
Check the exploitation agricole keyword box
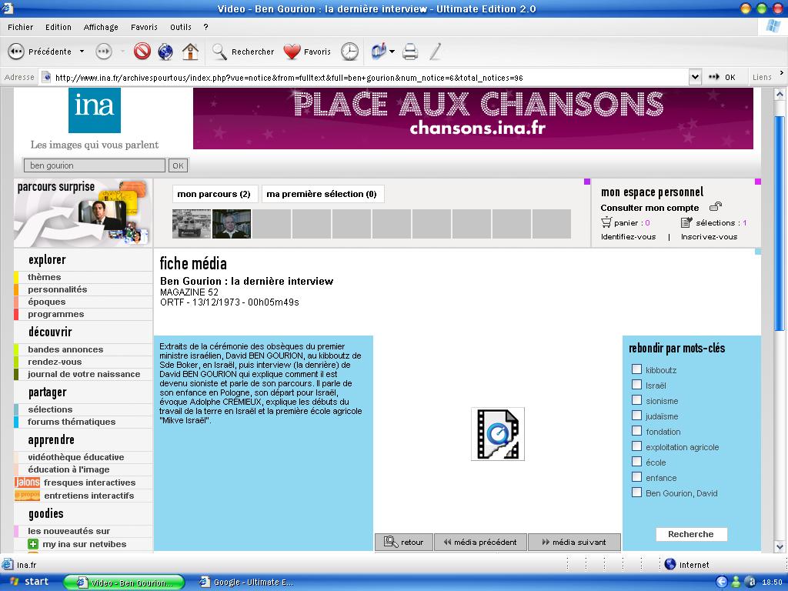click(x=636, y=446)
